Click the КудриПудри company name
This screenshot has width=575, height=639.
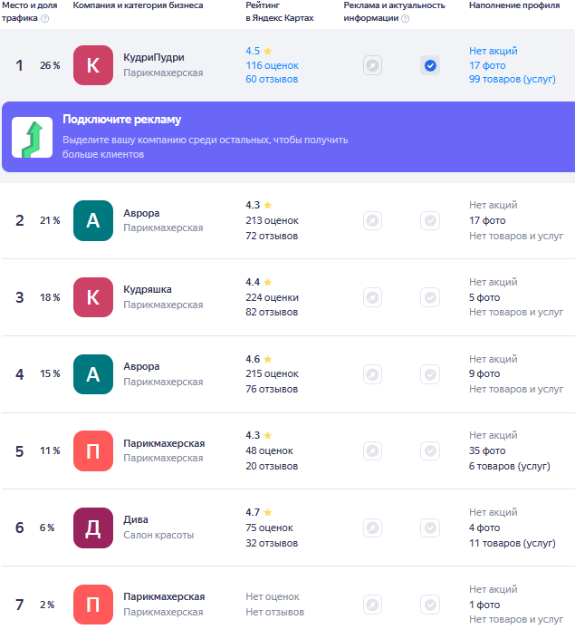(154, 57)
